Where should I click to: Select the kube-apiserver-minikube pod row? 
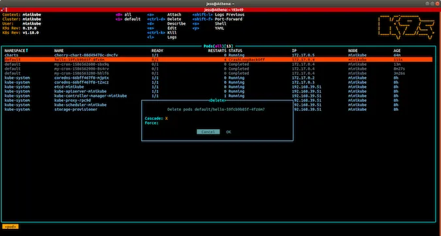coord(218,91)
